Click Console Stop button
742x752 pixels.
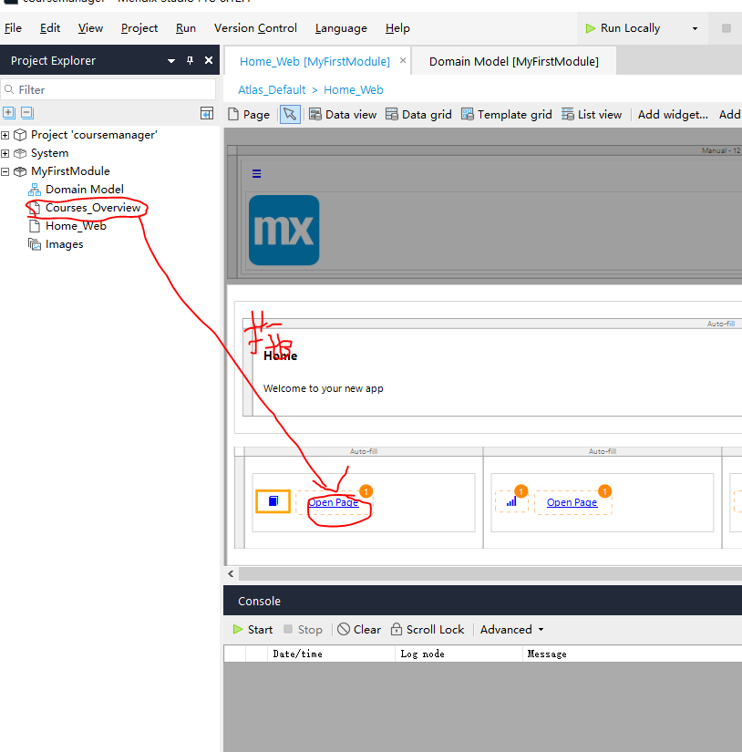303,630
